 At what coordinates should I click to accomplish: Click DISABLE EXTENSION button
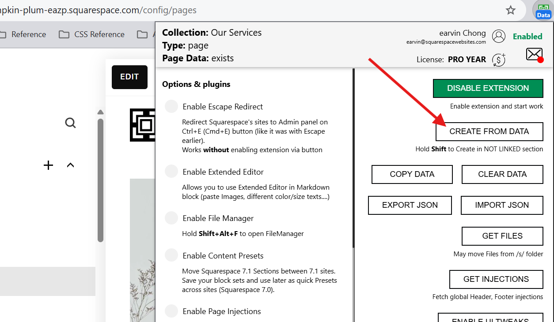coord(488,88)
